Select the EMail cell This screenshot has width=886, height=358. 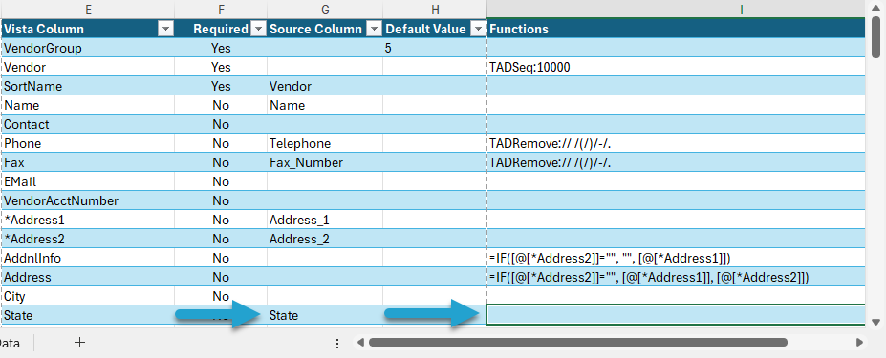pyautogui.click(x=88, y=181)
